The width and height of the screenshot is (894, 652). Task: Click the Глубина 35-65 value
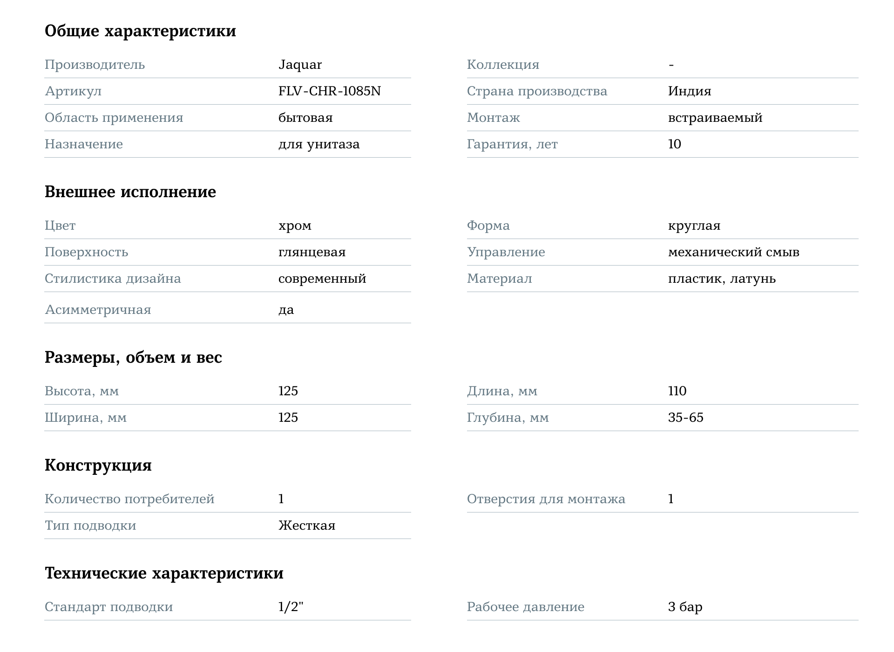pyautogui.click(x=686, y=418)
